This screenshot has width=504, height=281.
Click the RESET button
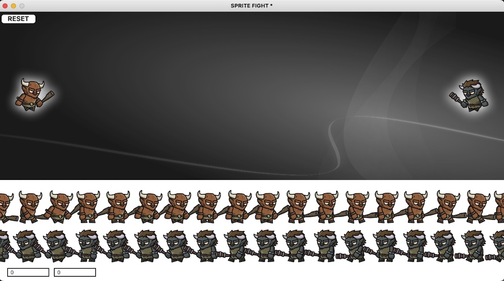click(x=19, y=19)
